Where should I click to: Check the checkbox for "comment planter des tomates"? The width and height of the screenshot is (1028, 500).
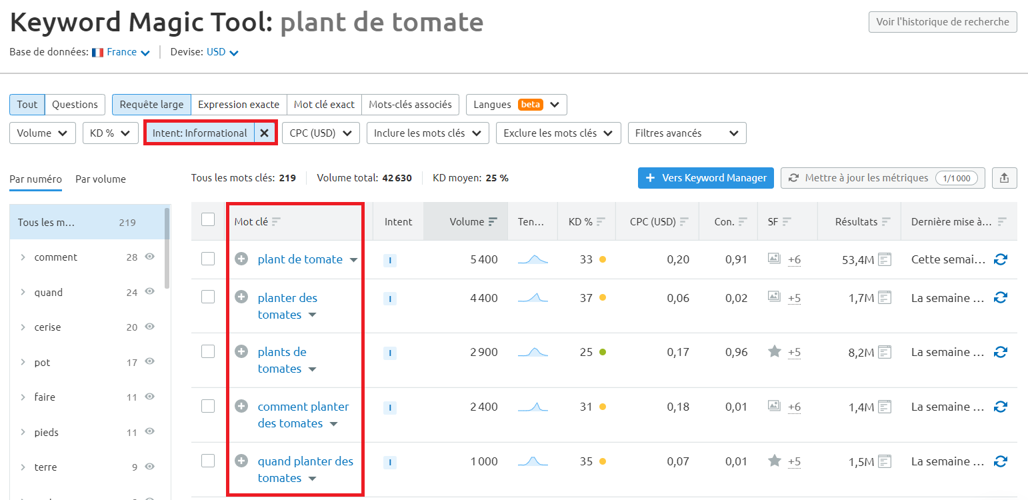coord(209,407)
